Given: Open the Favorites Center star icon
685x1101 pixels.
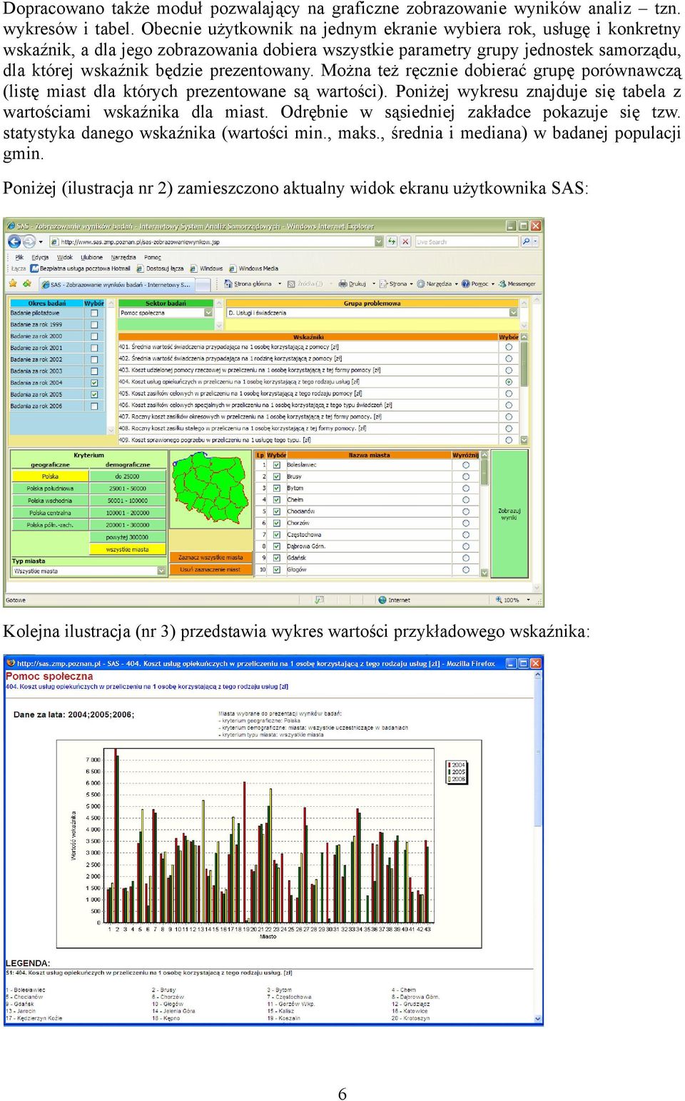Looking at the screenshot, I should 12,283.
